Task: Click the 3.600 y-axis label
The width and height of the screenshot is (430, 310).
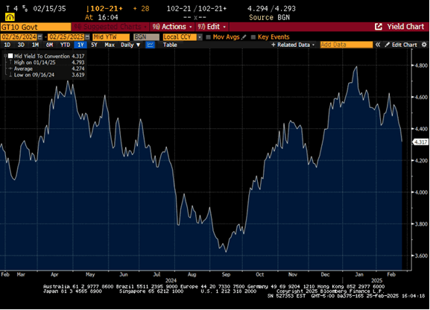Action: 420,256
